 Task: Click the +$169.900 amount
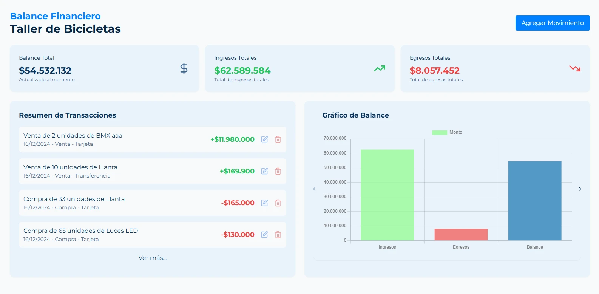click(x=237, y=171)
